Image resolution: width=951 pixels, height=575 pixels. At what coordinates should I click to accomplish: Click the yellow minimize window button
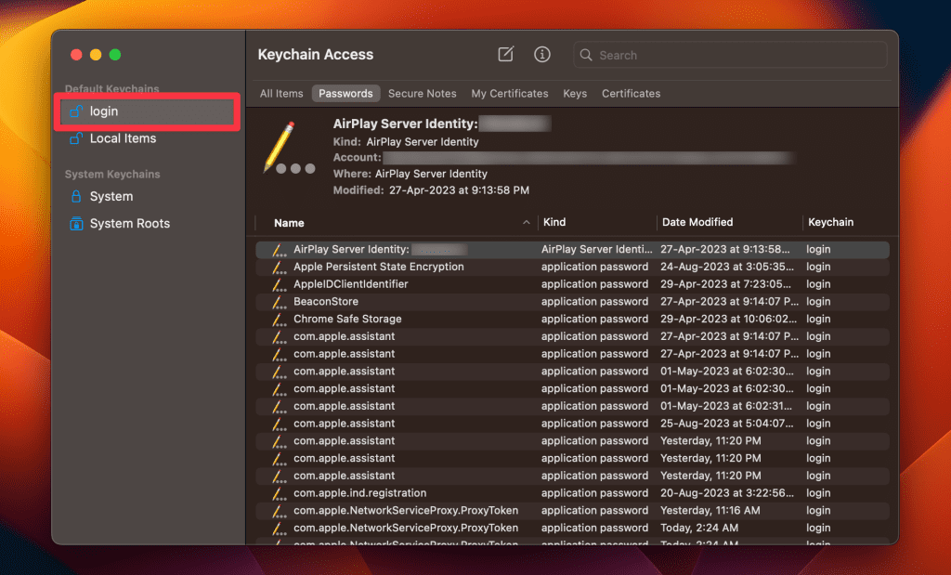point(96,55)
